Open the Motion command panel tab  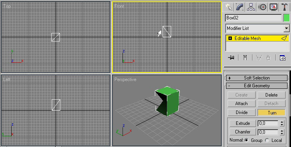tap(262, 7)
